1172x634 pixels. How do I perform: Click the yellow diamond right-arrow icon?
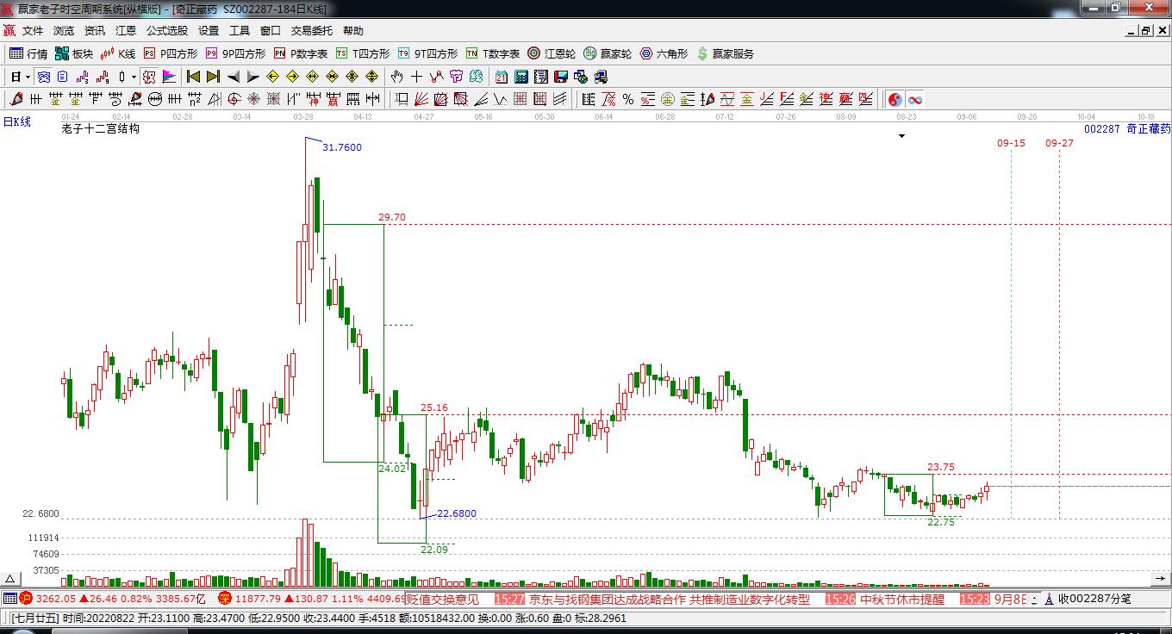pyautogui.click(x=293, y=77)
